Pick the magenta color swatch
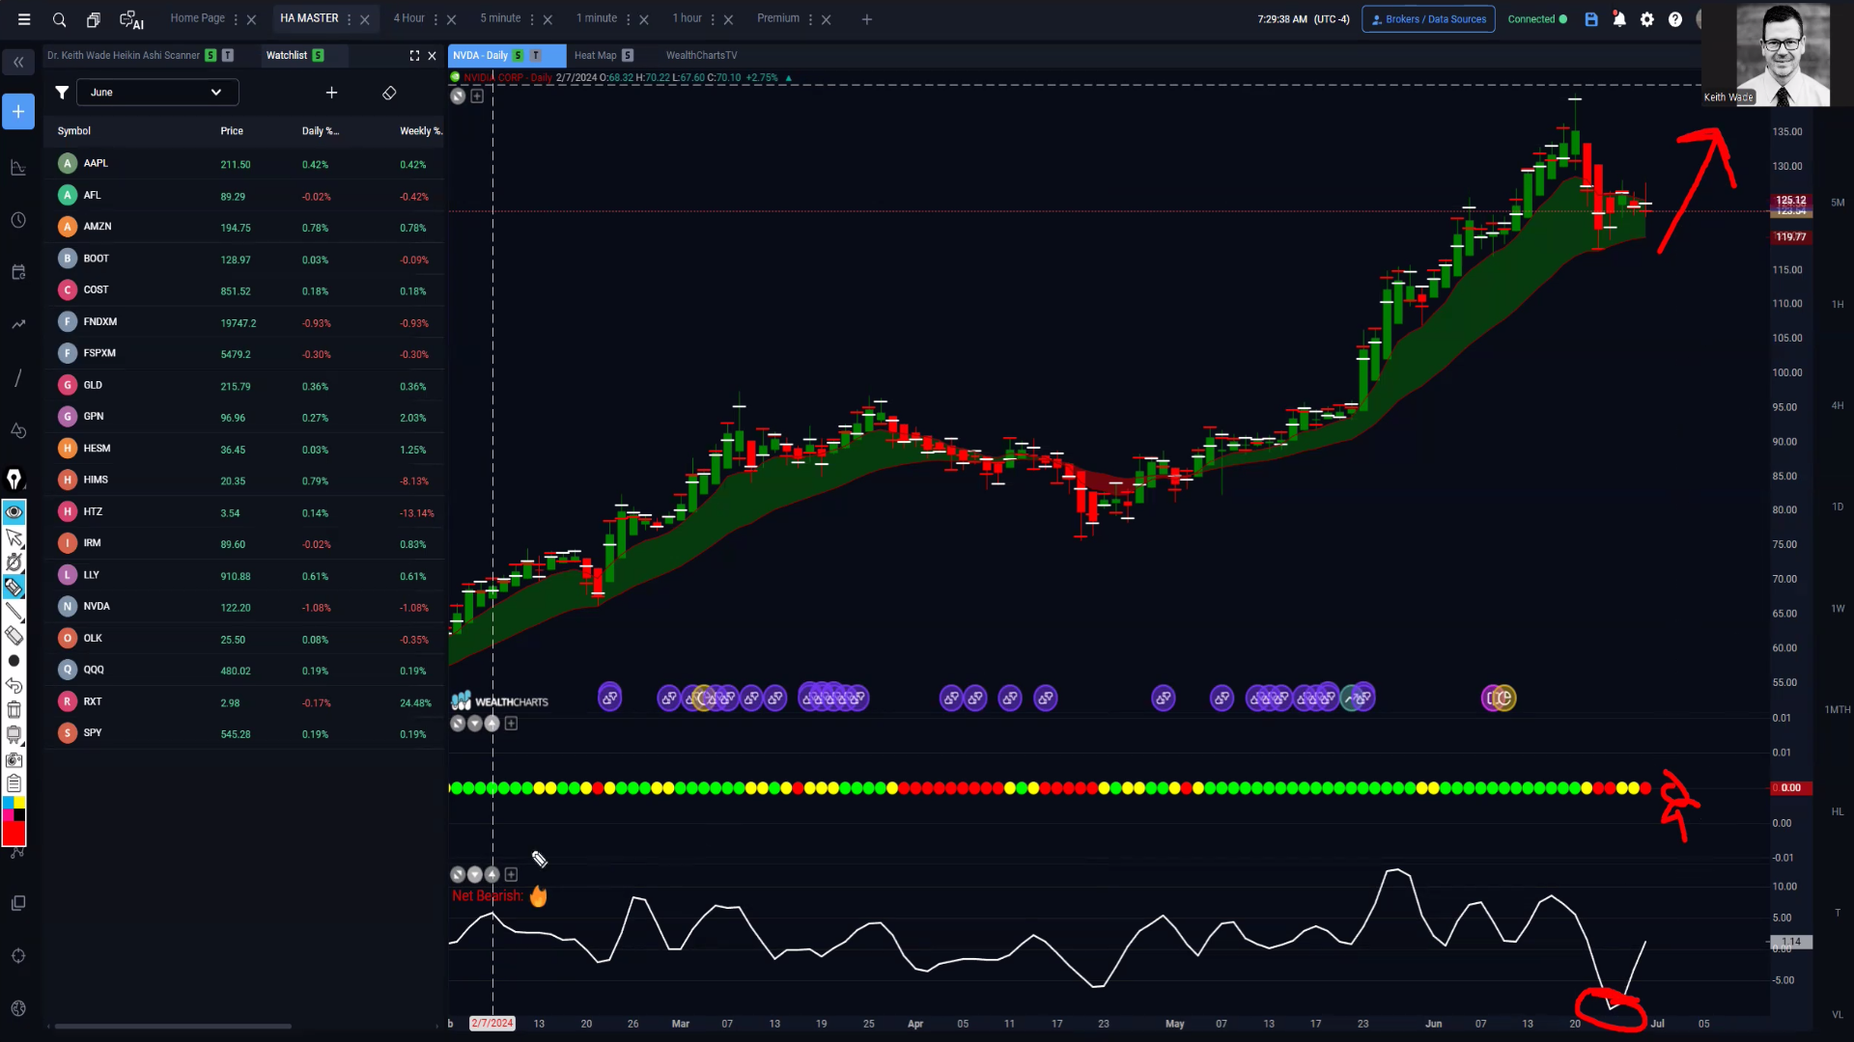The width and height of the screenshot is (1854, 1042). [9, 815]
